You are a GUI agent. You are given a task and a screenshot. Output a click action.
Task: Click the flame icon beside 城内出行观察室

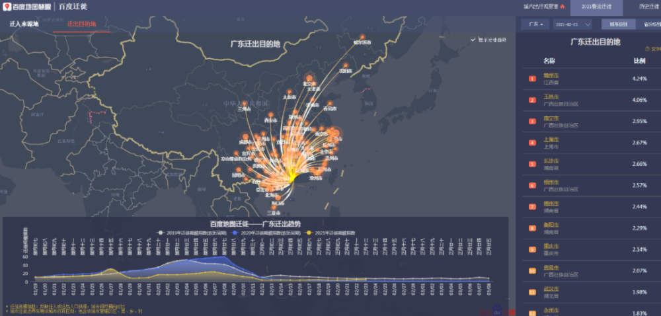click(x=562, y=7)
